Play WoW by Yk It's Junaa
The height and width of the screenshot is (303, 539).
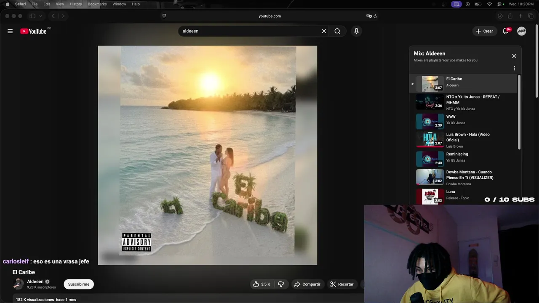(463, 120)
